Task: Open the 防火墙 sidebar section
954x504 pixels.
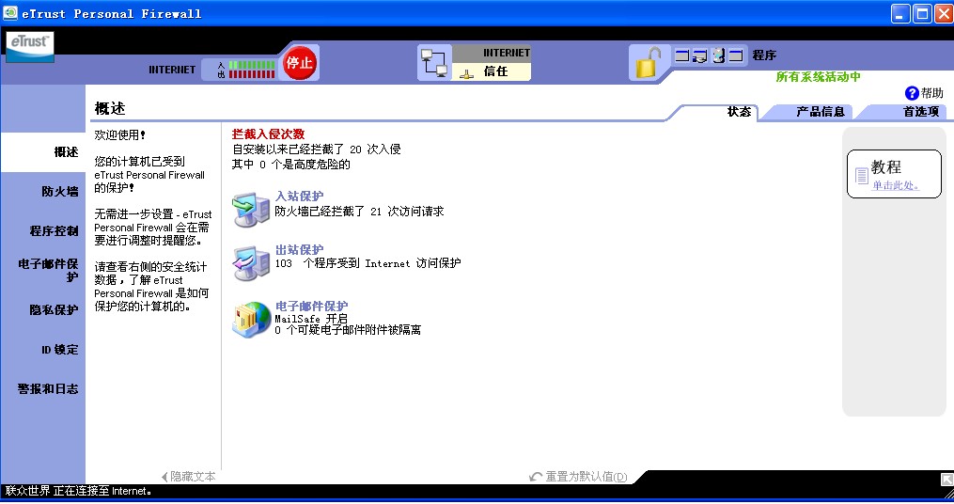Action: (x=59, y=191)
